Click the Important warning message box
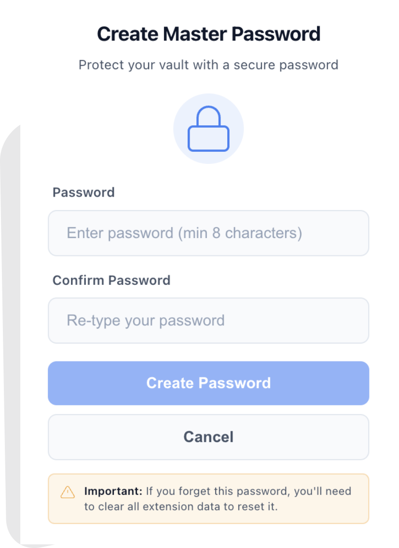399x548 pixels. (208, 498)
